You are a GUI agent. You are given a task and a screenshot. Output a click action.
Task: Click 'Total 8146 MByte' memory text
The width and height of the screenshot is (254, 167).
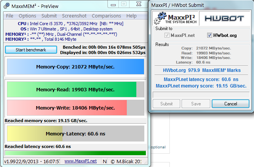click(x=60, y=39)
